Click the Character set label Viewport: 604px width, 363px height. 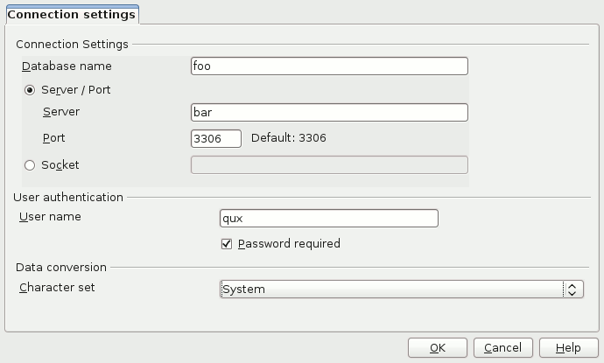tap(57, 286)
